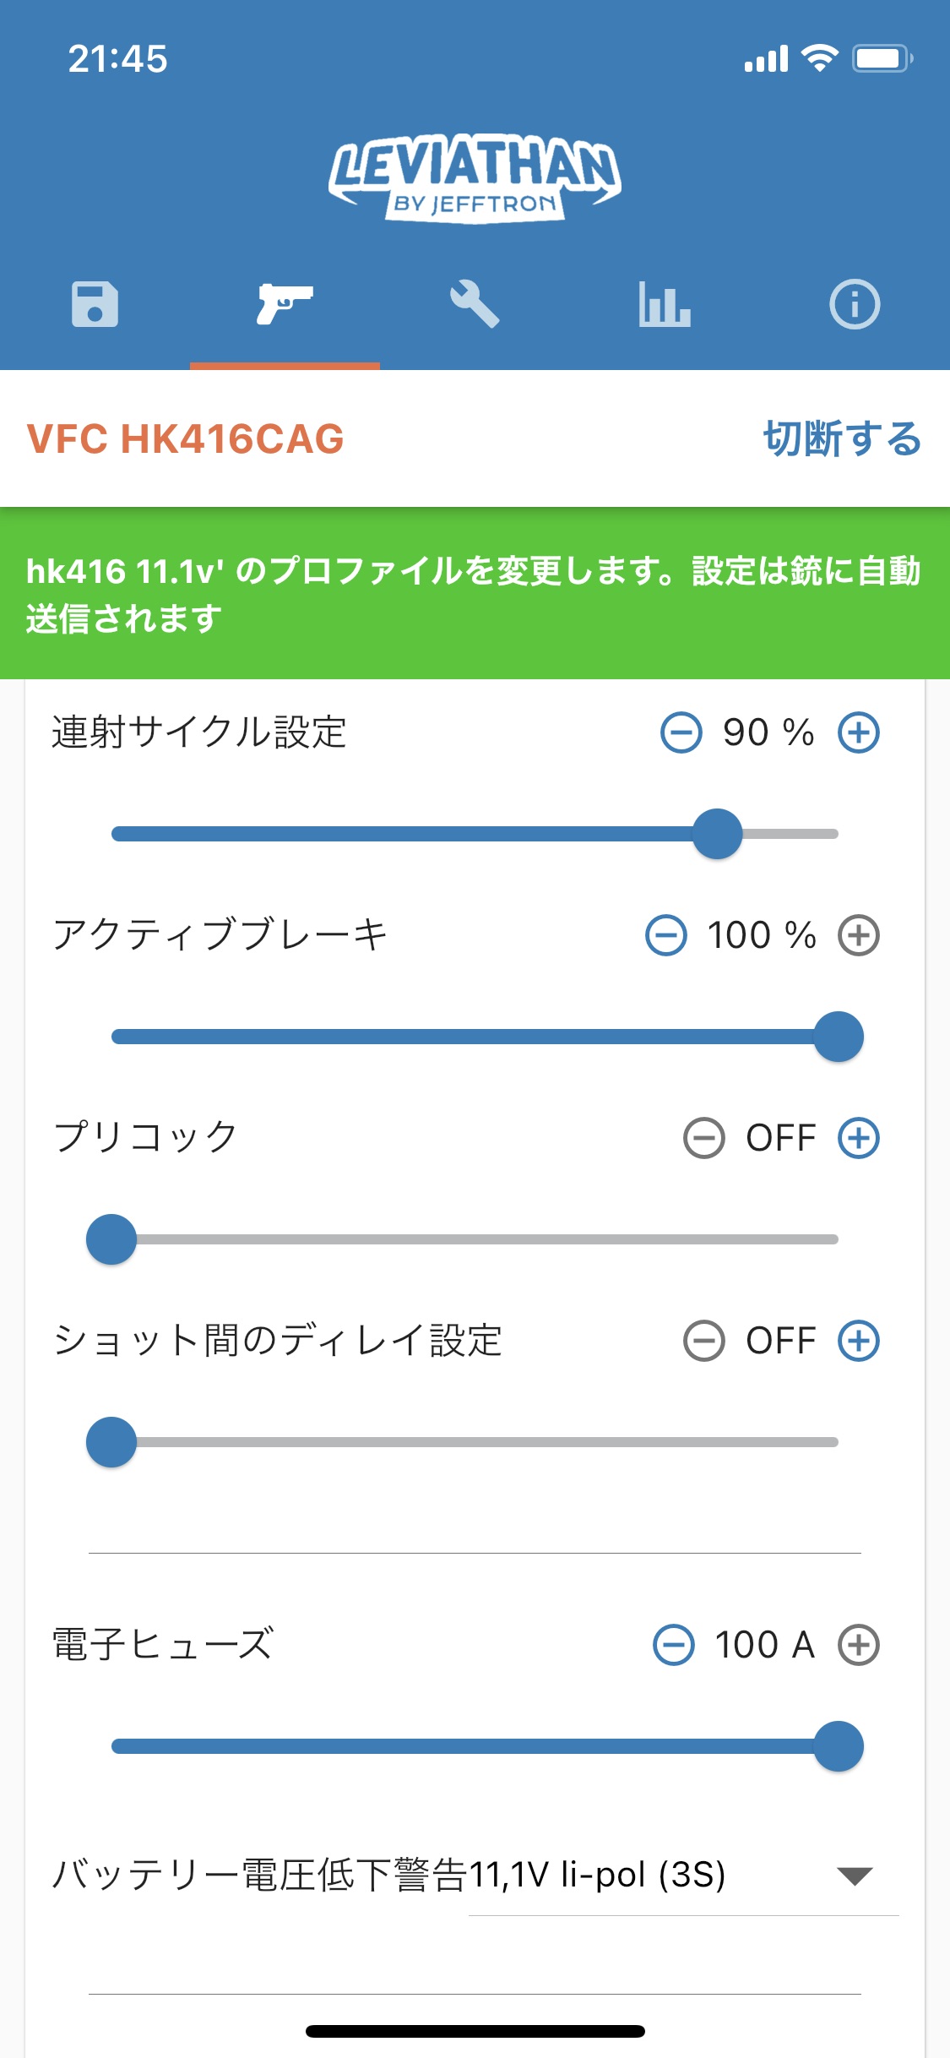Increase ショット間のディレイ設定 with plus icon
This screenshot has width=950, height=2058.
click(x=859, y=1341)
